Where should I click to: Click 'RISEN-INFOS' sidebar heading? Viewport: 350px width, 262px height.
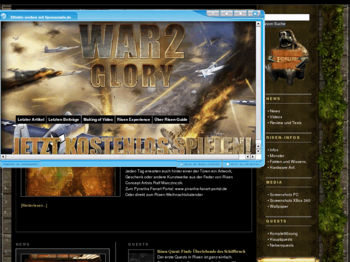pos(283,137)
